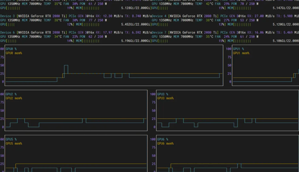Click the 13% GPU utilization value
299x172 pixels.
tap(221, 24)
